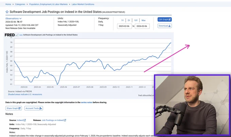Open Labor Market Conditions breadcrumb
231x137 pixels.
click(83, 4)
